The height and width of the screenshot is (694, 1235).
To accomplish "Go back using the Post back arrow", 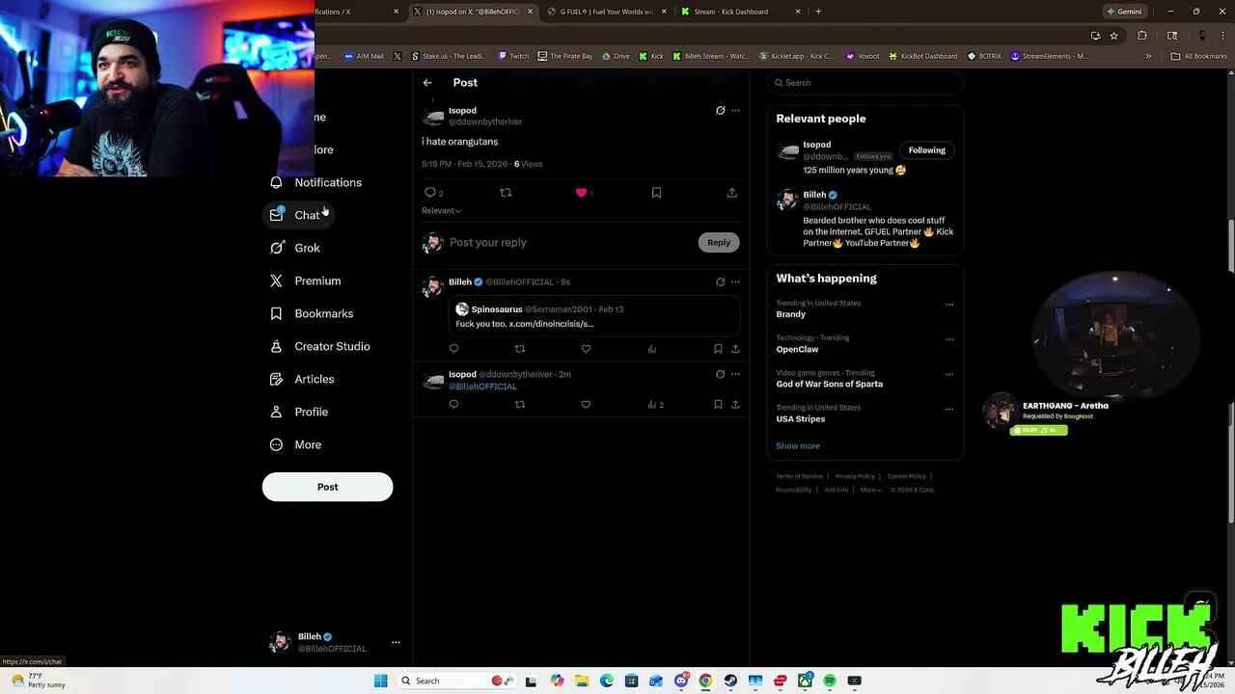I will point(427,83).
